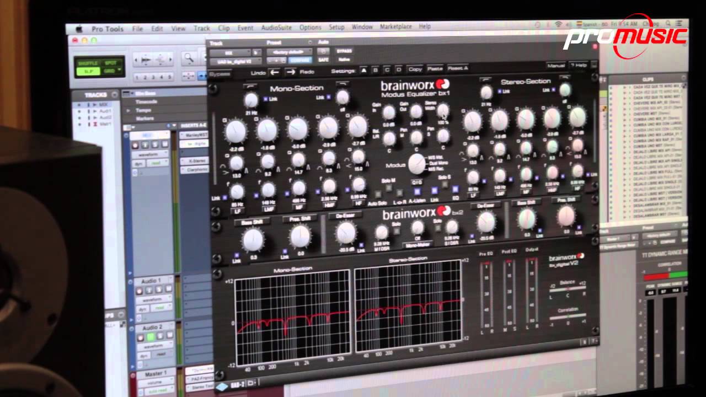Open the Setup menu
Viewport: 706px width, 397px height.
click(x=336, y=27)
